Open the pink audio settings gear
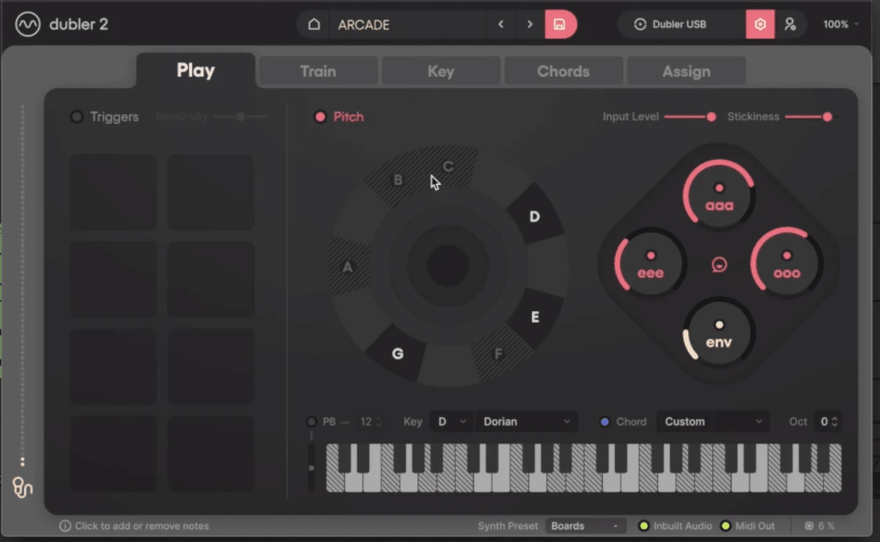The width and height of the screenshot is (880, 542). point(760,24)
